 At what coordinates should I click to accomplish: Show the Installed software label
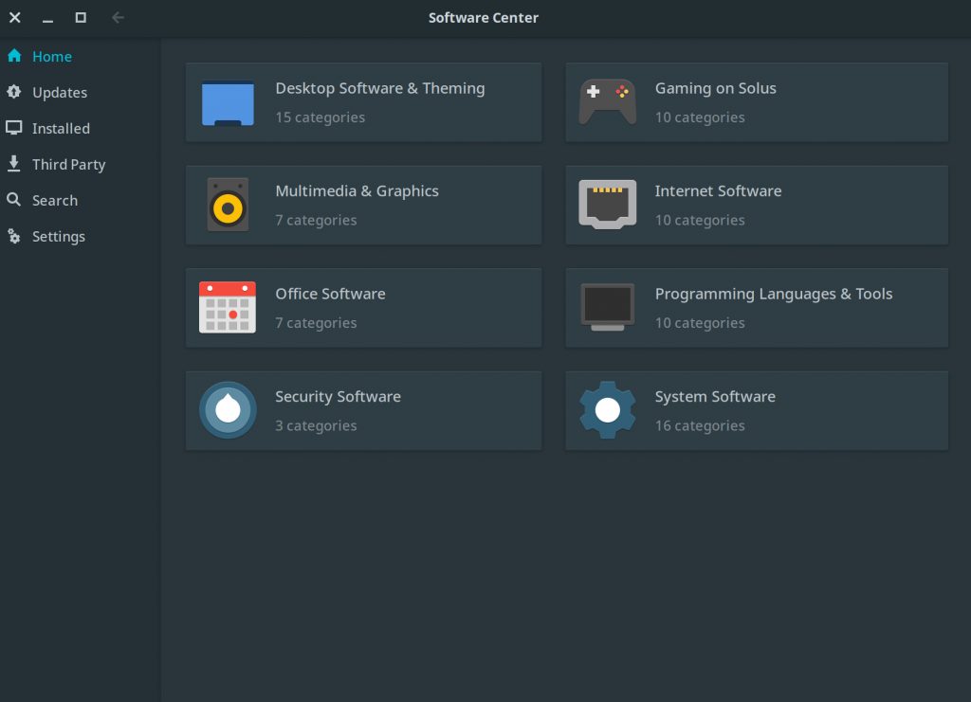click(x=61, y=128)
